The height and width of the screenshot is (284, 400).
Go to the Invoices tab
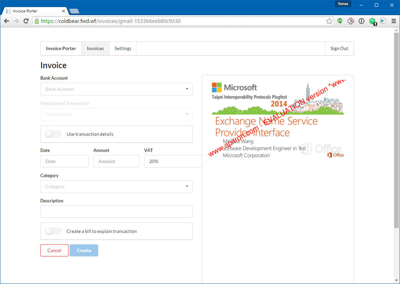(x=95, y=48)
